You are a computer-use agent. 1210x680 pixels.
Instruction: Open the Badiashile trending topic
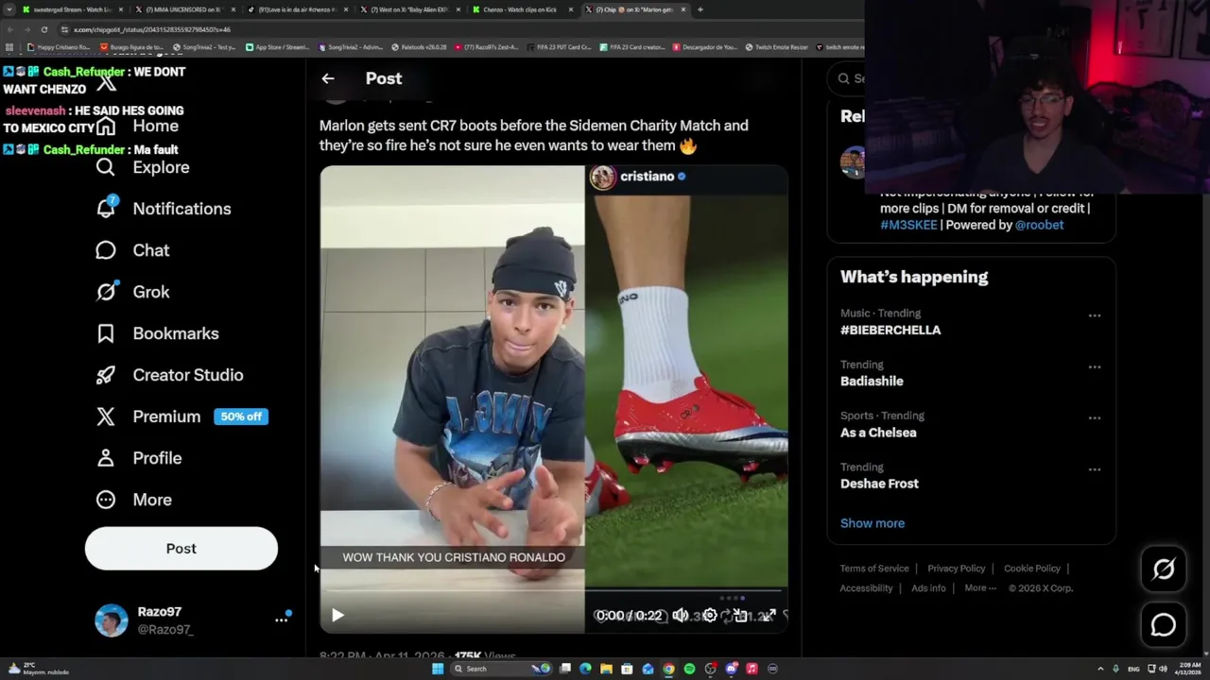coord(872,382)
